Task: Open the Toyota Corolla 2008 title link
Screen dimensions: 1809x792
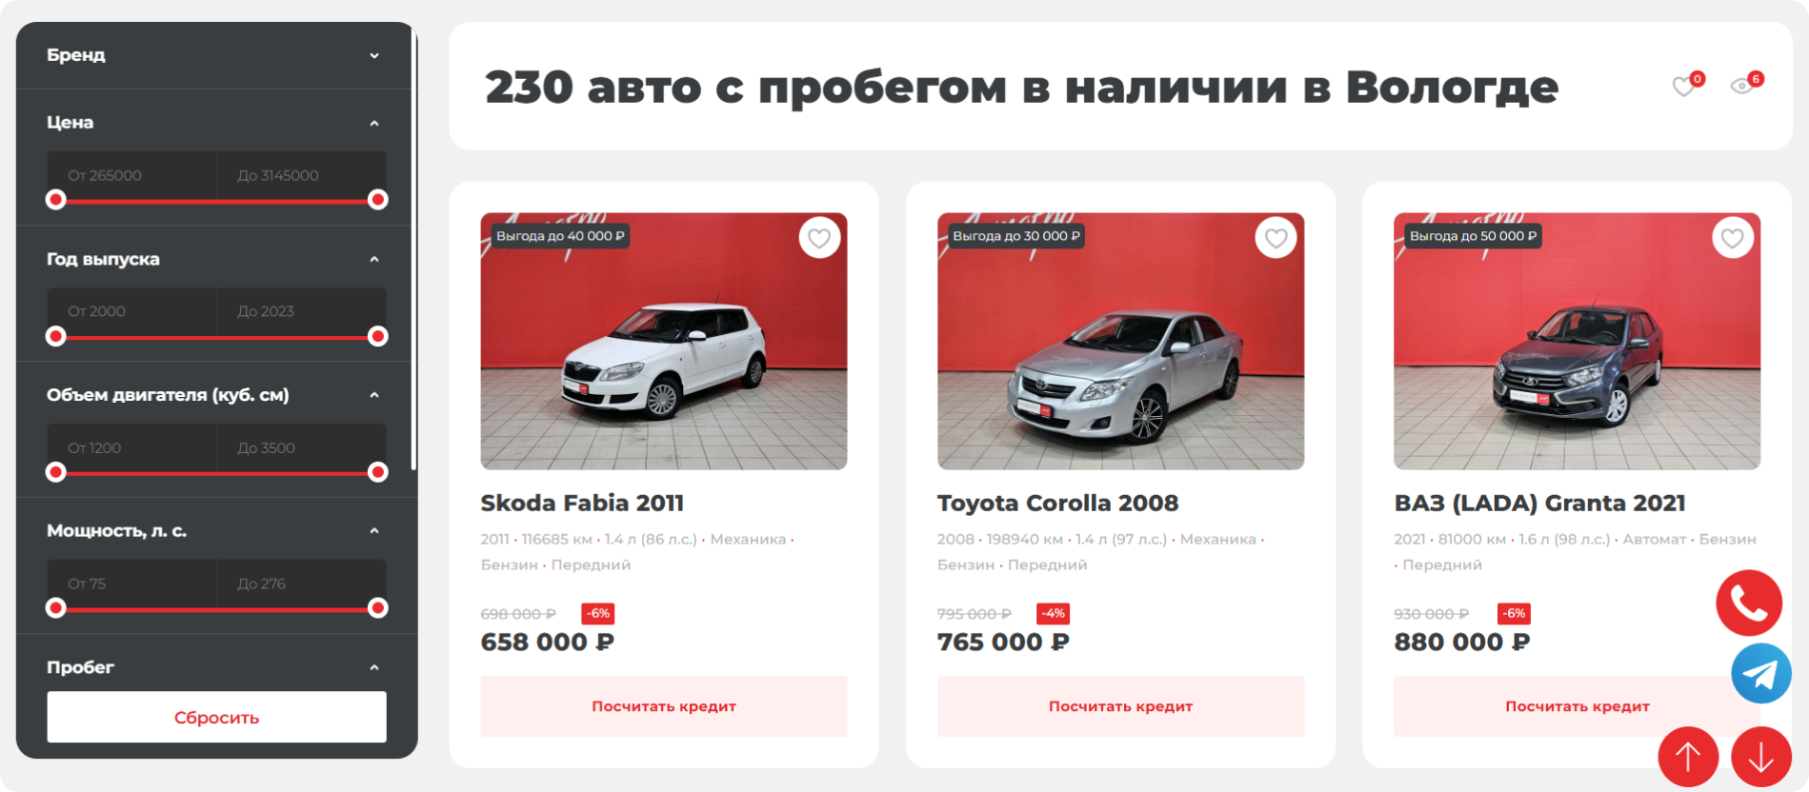Action: pyautogui.click(x=1057, y=503)
